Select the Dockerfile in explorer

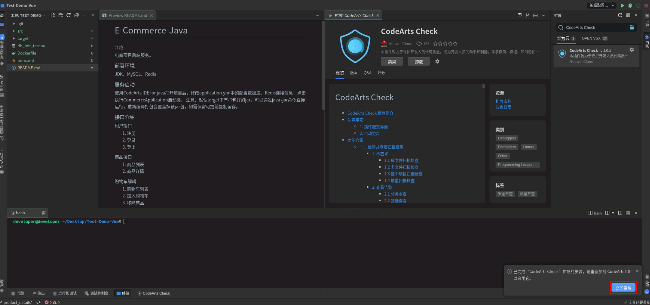(52, 53)
